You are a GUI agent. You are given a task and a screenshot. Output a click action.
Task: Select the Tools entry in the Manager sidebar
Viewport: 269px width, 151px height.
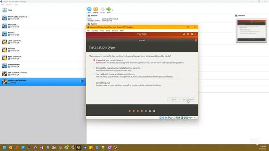pyautogui.click(x=43, y=10)
